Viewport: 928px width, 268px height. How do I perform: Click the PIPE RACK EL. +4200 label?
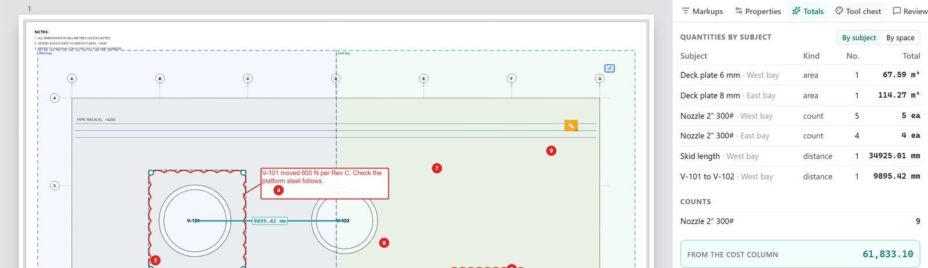pyautogui.click(x=96, y=120)
